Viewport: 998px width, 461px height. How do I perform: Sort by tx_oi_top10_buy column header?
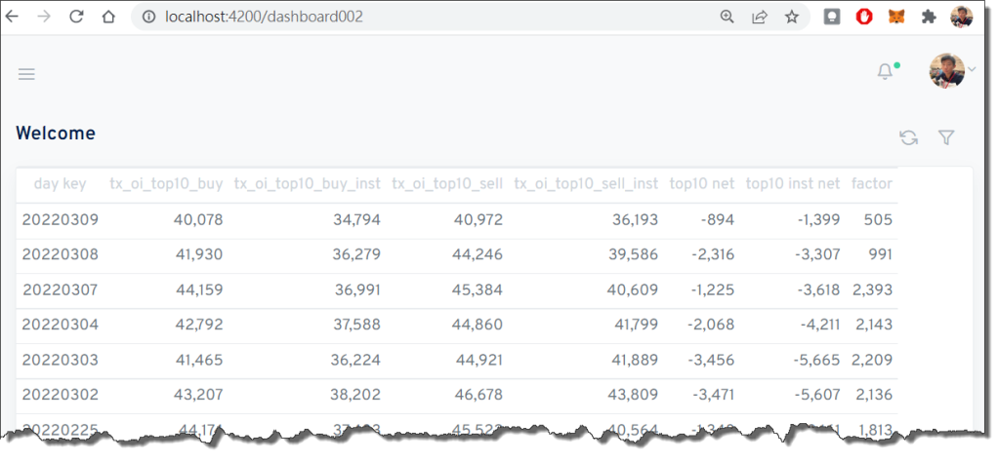pos(166,183)
